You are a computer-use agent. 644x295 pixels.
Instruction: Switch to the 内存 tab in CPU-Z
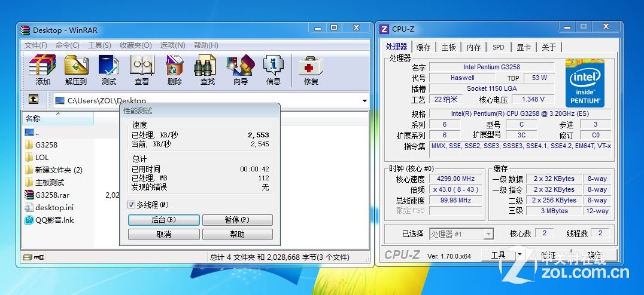tap(473, 47)
